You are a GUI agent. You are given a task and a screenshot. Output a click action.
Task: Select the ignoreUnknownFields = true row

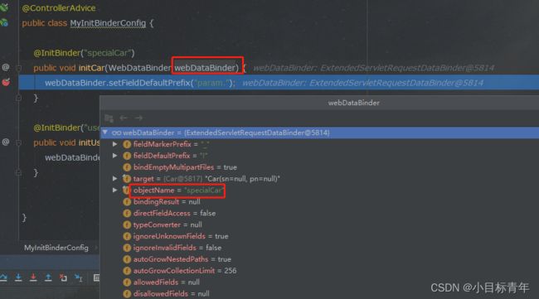(320, 236)
